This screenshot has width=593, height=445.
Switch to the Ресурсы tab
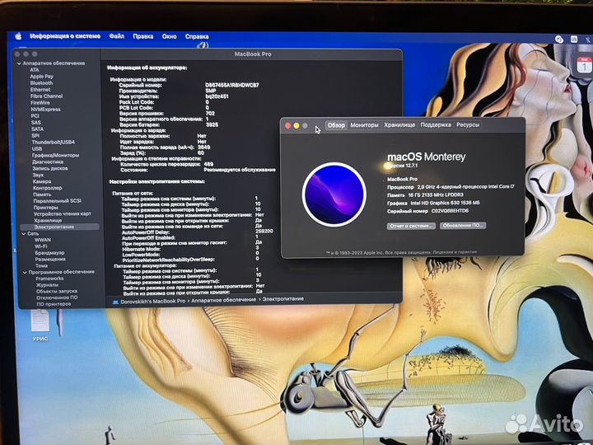(468, 125)
